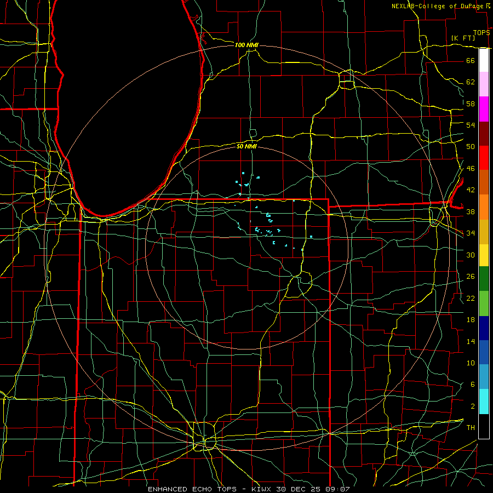
Task: Click the 46 legend value
Action: point(471,169)
